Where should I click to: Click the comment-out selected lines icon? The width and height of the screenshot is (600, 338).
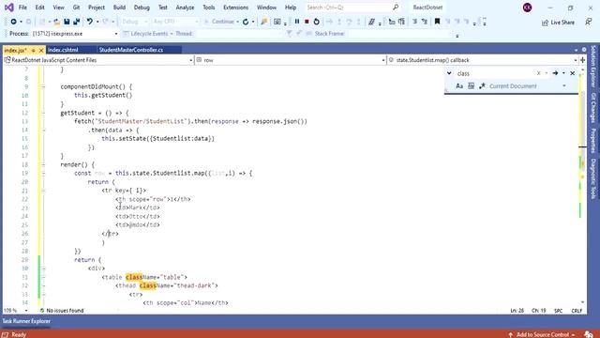point(371,22)
